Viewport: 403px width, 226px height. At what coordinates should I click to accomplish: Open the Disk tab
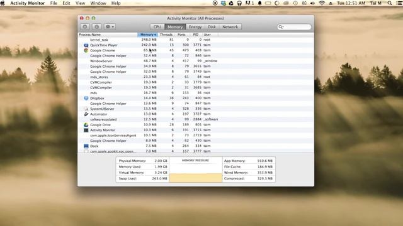click(212, 27)
